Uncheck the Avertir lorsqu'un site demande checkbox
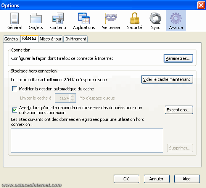 pos(14,110)
